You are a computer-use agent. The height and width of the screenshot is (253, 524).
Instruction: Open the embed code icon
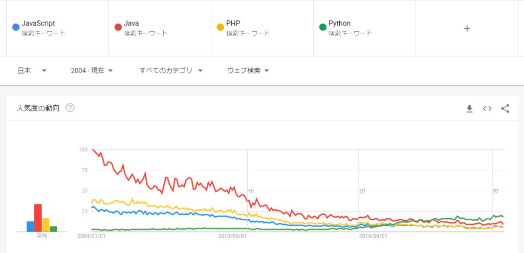tap(487, 108)
